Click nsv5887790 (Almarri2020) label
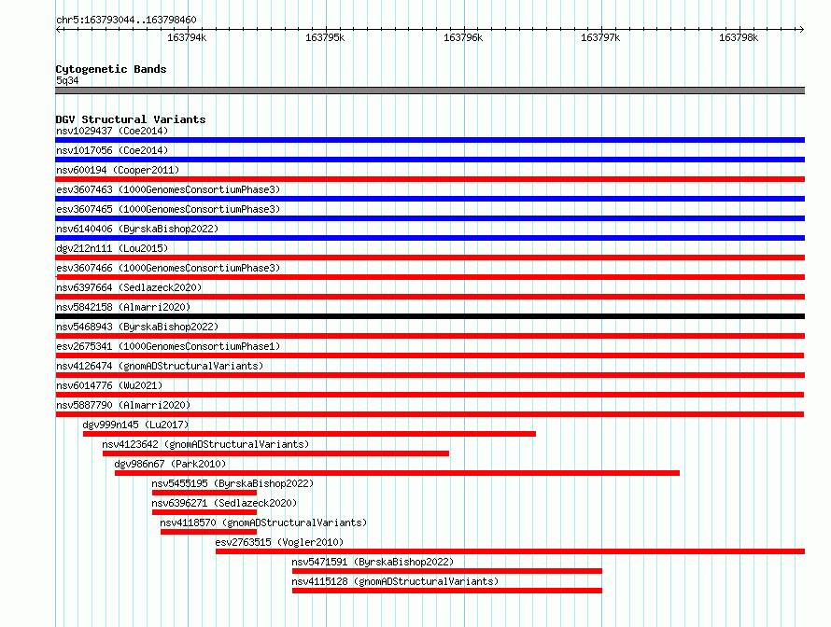The height and width of the screenshot is (627, 831). pyautogui.click(x=123, y=405)
